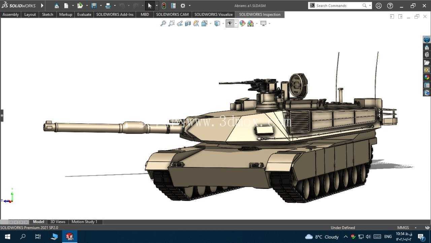Screen dimensions: 431x243
Task: Click the 8°C Cloudy weather widget
Action: (322, 237)
